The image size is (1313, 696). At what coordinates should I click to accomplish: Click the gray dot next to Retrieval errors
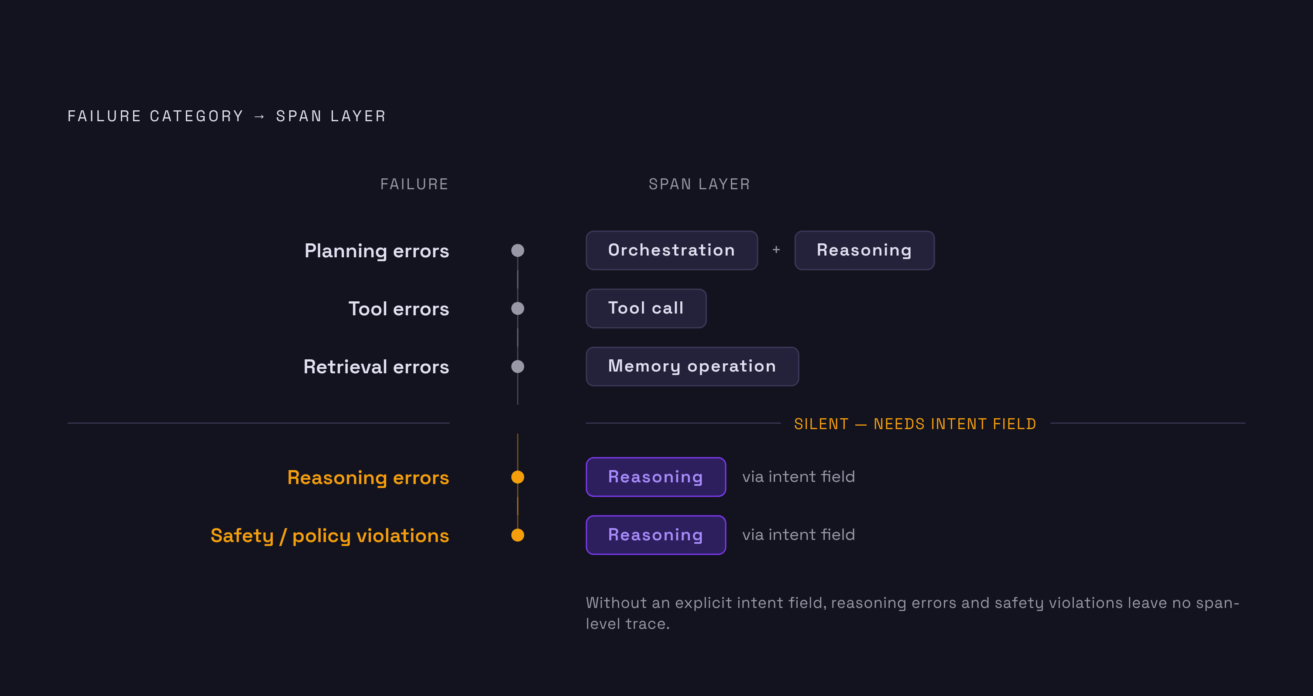518,366
